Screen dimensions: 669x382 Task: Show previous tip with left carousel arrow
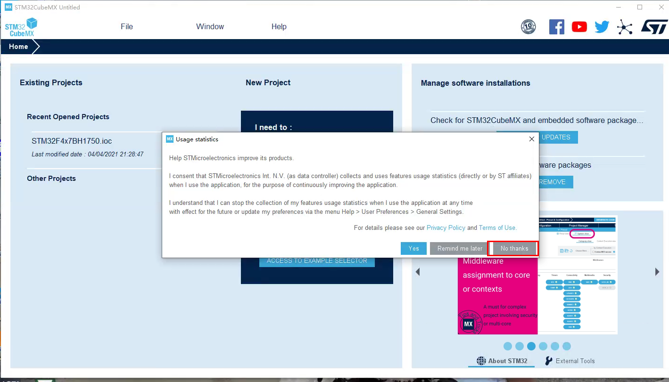coord(418,272)
